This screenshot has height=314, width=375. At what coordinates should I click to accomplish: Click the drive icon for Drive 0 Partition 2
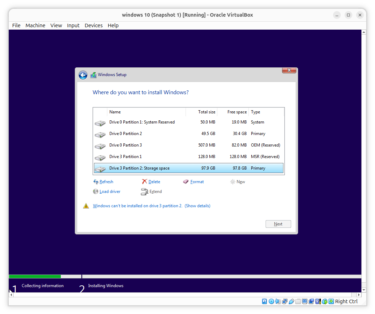click(x=100, y=135)
